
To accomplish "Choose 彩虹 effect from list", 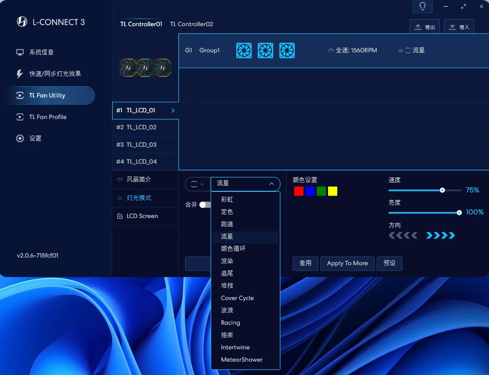I will coord(246,199).
